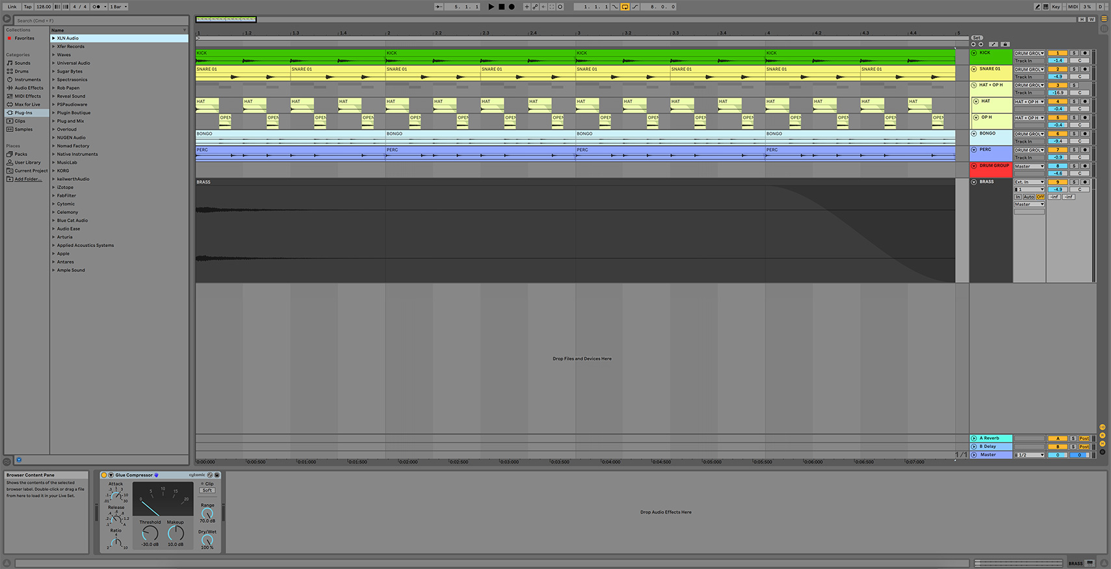Click Glue Compressor save preset icon
The width and height of the screenshot is (1111, 569).
point(217,475)
